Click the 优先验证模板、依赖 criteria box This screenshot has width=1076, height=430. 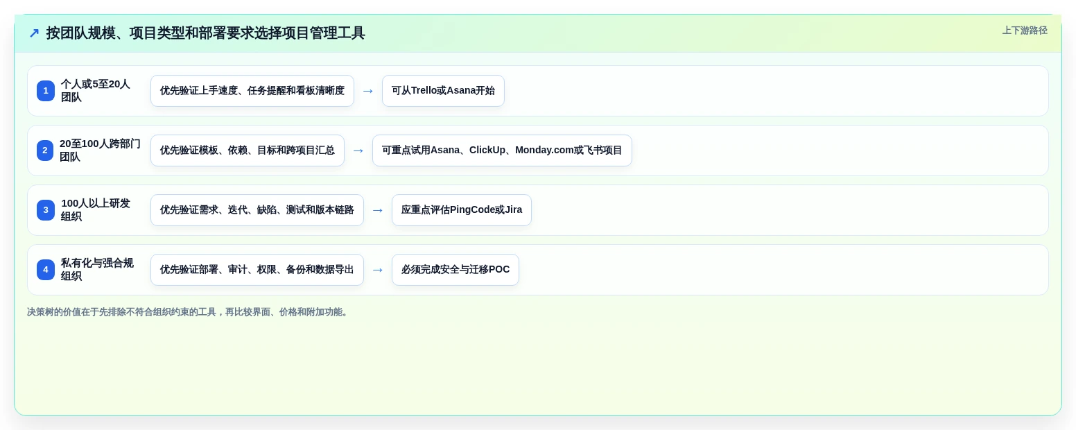point(248,150)
